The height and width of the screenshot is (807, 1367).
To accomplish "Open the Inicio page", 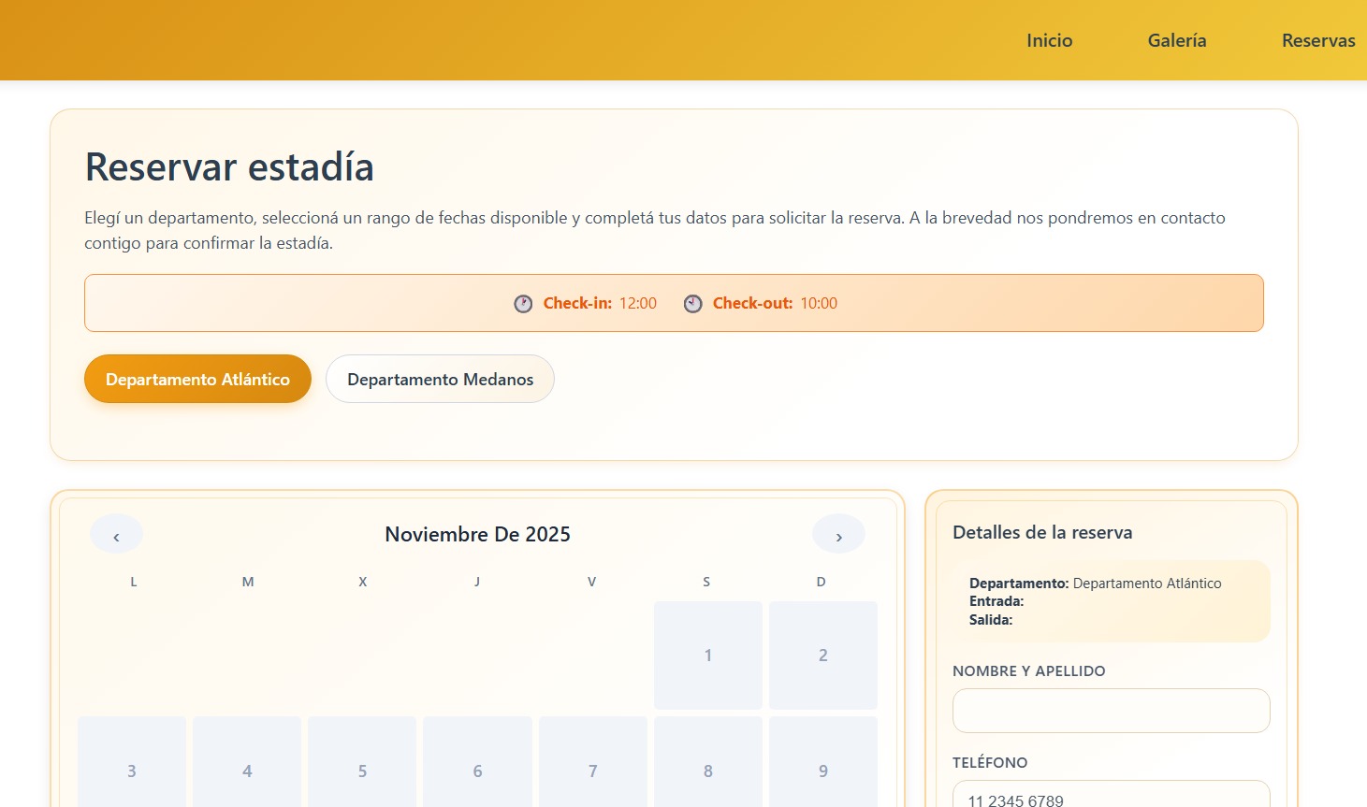I will click(x=1049, y=40).
